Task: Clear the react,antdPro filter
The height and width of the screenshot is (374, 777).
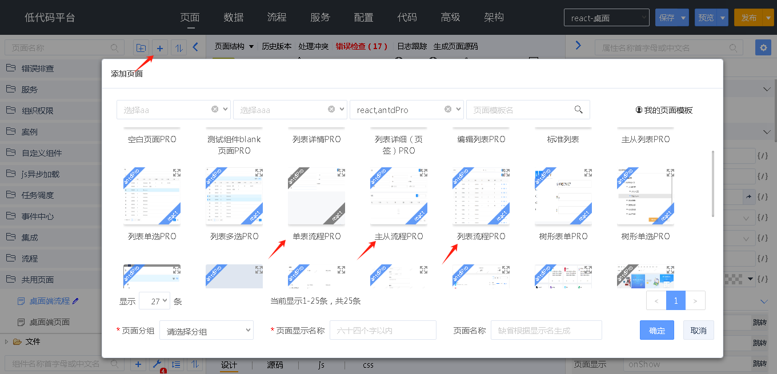Action: pos(448,110)
